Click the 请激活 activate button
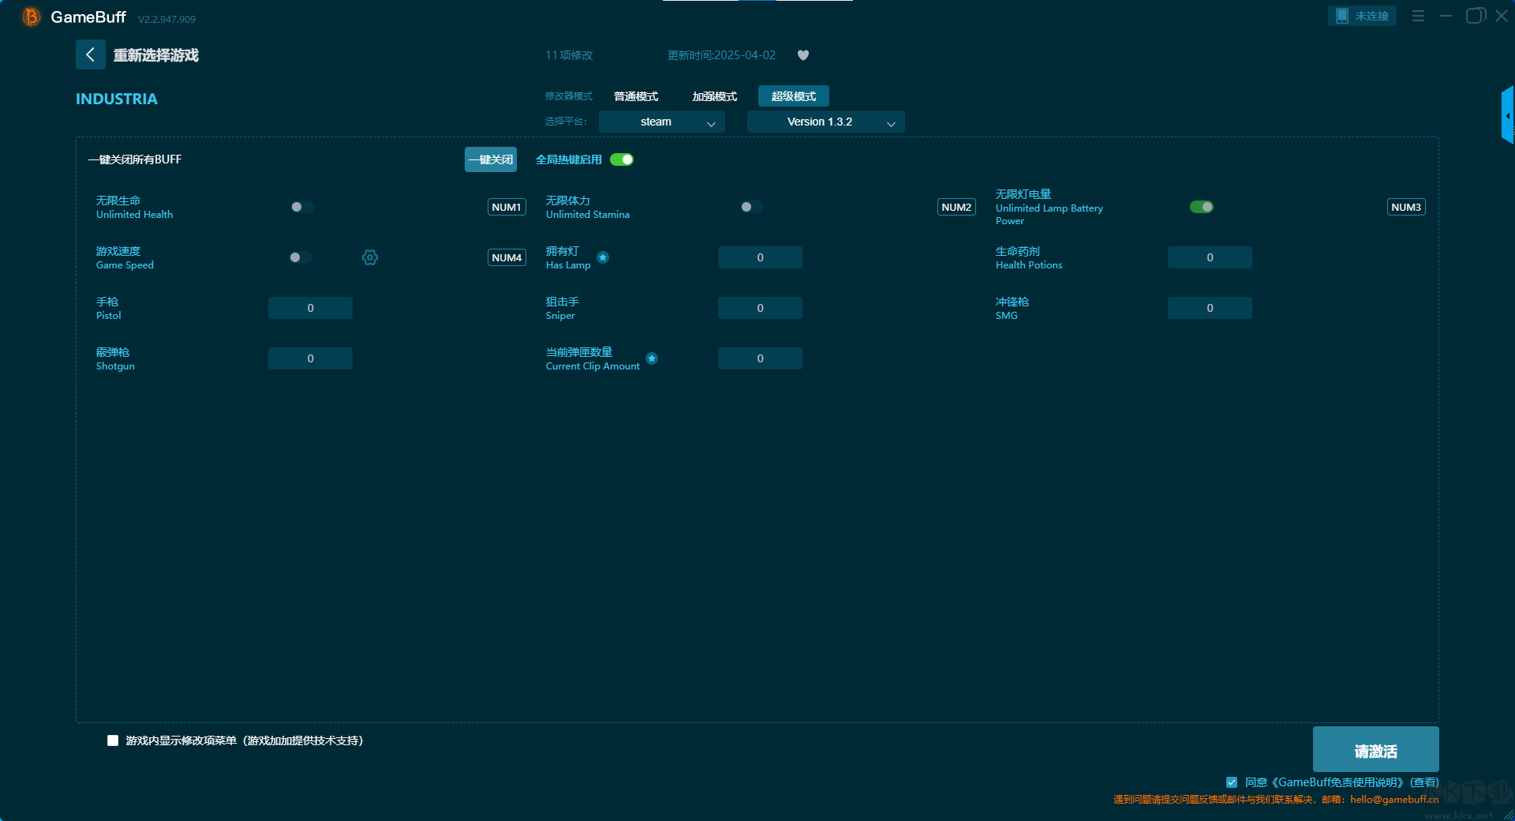 (x=1375, y=750)
